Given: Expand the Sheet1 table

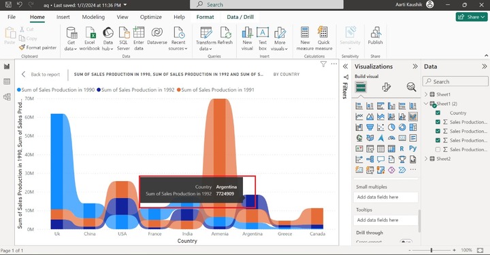Looking at the screenshot, I should coord(426,94).
